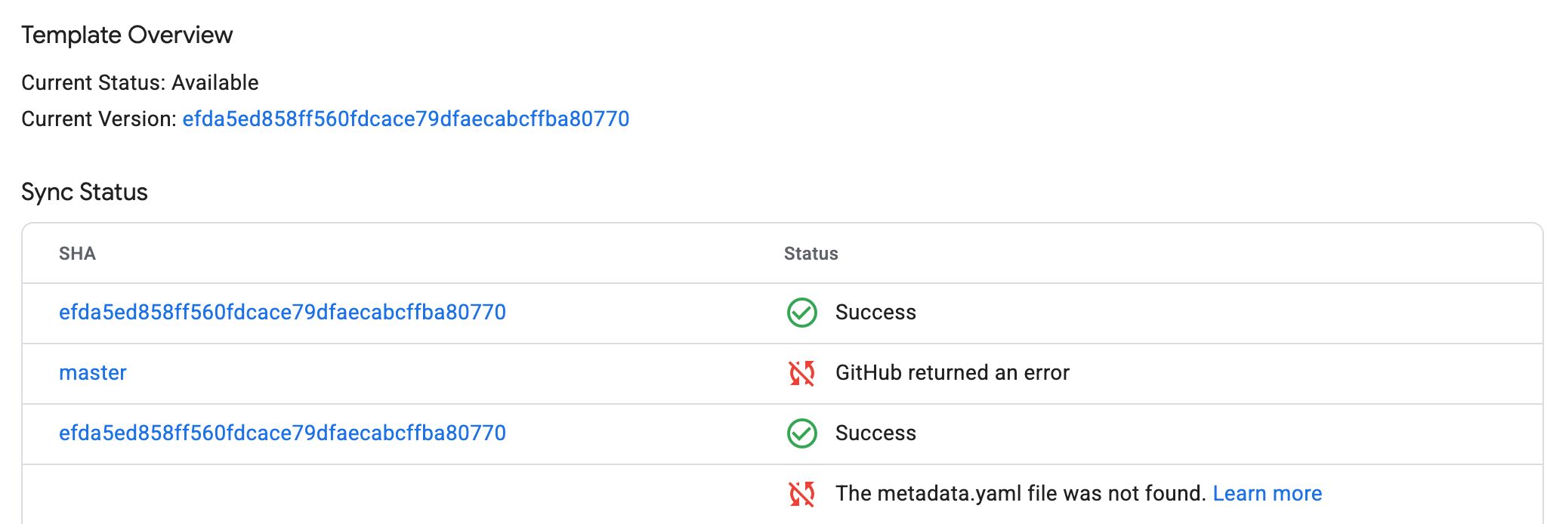
Task: Click the green success checkmark above master row
Action: tap(801, 313)
